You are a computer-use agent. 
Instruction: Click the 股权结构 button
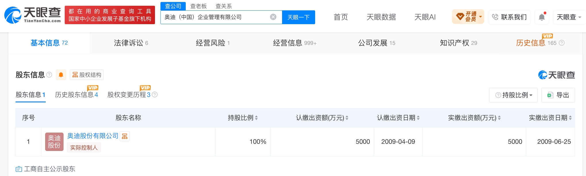[87, 75]
